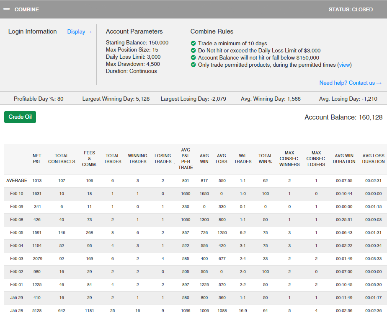Click the AVG WIN DURATION column header
Screen dimensions: 387x328
344,159
